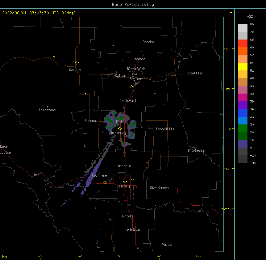Pick the light gray 70-80 dBZ legend swatch

click(x=243, y=28)
